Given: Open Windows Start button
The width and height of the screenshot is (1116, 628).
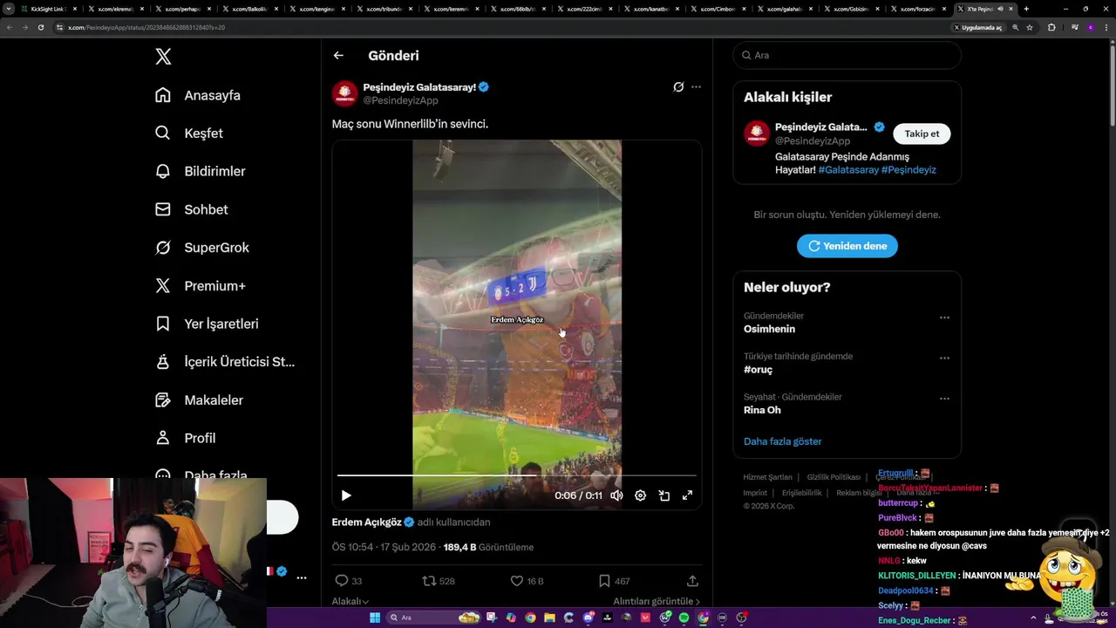Looking at the screenshot, I should [375, 618].
